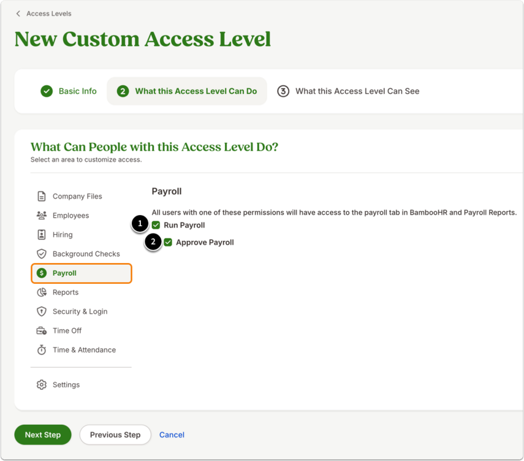Image resolution: width=524 pixels, height=461 pixels.
Task: Click the Payroll dollar sign icon
Action: pos(42,273)
